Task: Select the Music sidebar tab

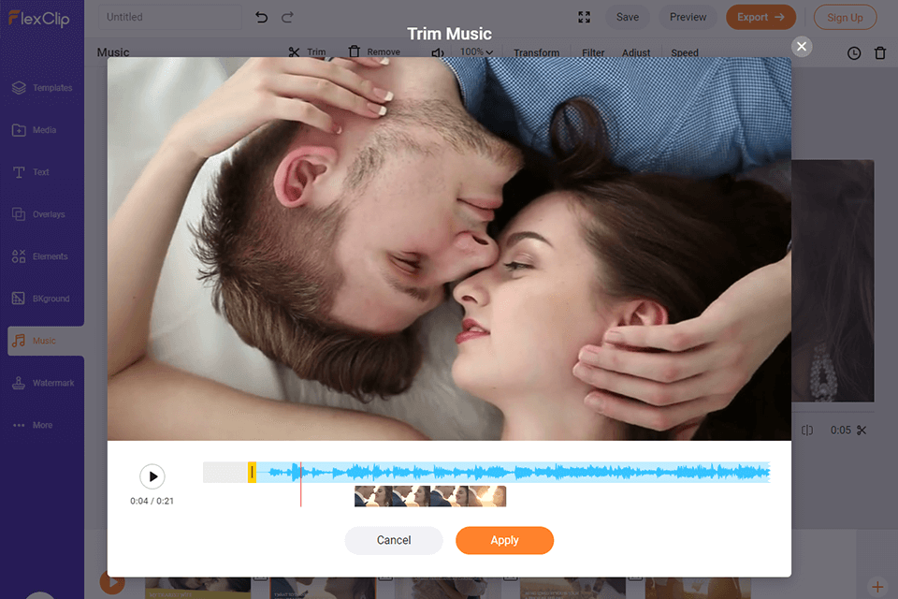Action: tap(46, 341)
